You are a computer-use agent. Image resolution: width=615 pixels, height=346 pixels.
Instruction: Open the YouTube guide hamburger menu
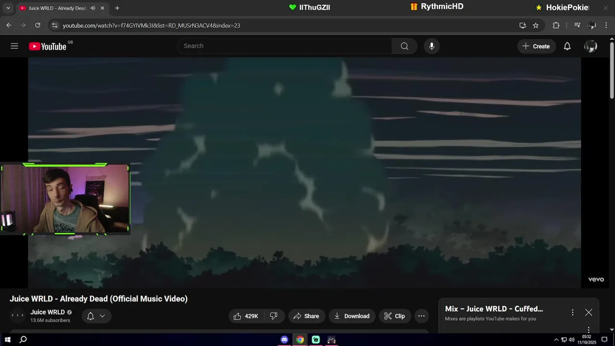click(14, 46)
